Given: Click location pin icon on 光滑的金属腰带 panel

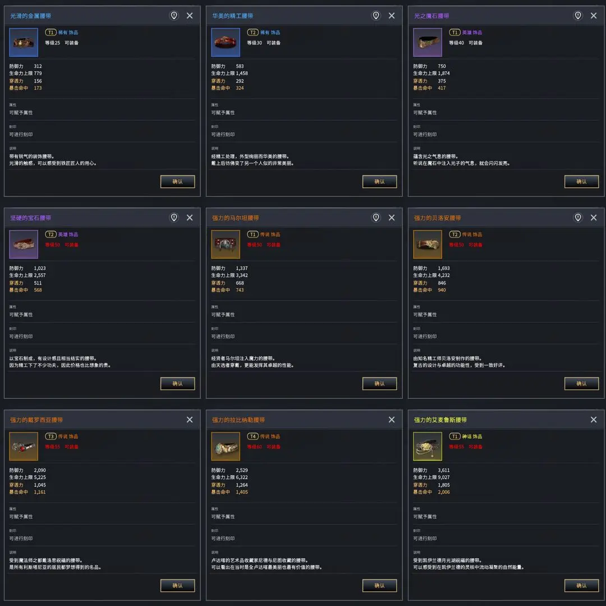Looking at the screenshot, I should point(174,16).
